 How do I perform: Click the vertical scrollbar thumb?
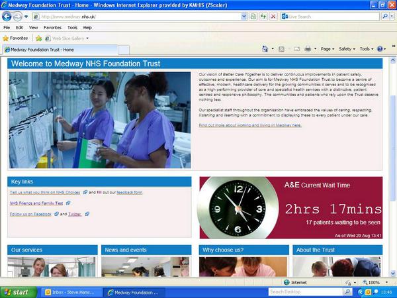(x=393, y=148)
